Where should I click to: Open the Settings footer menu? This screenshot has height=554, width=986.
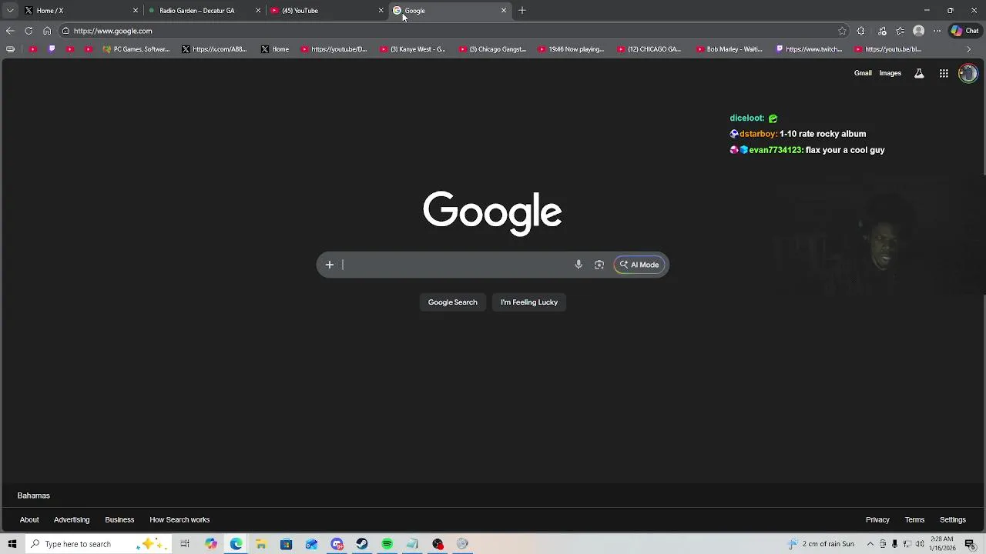pos(953,519)
